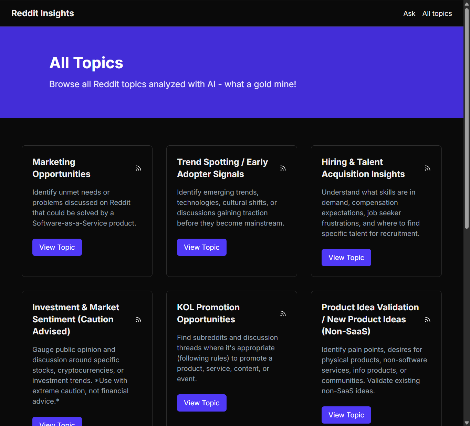Click the RSS icon on Trend Spotting card

(x=283, y=168)
